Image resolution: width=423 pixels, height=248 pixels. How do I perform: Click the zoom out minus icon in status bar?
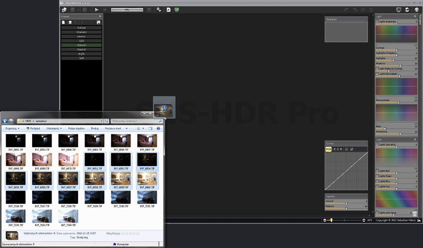click(325, 220)
